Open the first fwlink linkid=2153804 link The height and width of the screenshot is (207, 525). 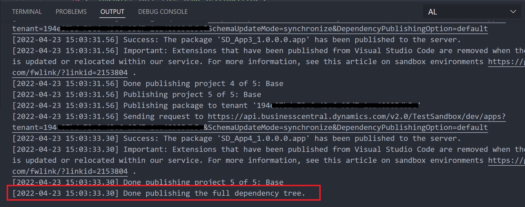pyautogui.click(x=70, y=73)
